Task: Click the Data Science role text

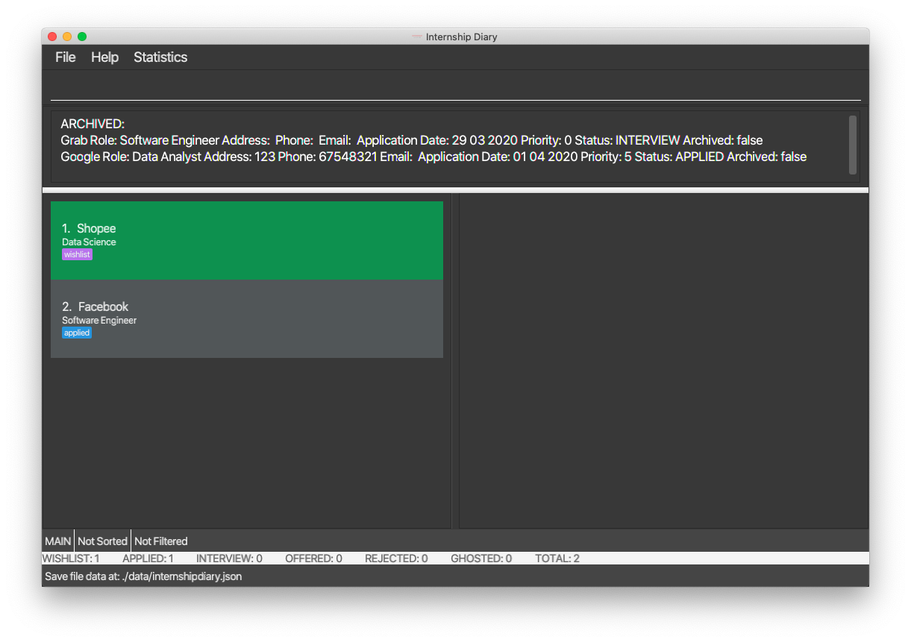Action: coord(89,242)
